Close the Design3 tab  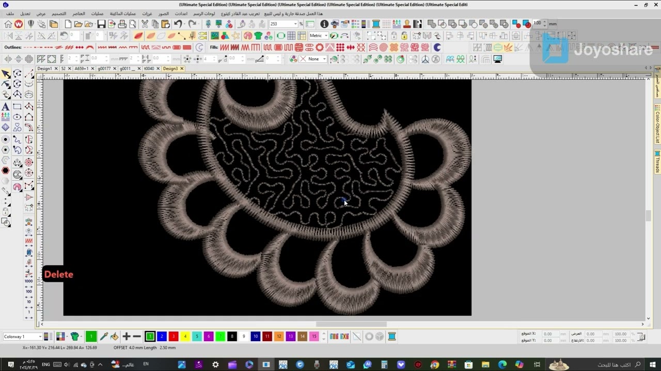tap(182, 69)
